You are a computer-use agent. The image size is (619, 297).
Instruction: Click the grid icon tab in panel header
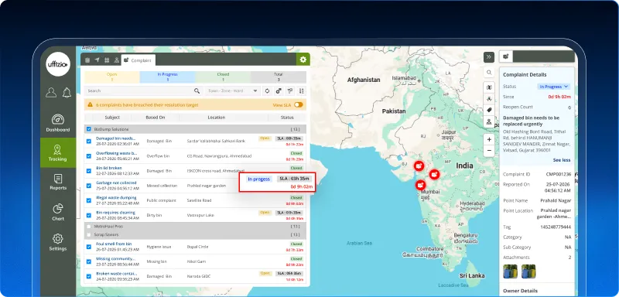(x=107, y=60)
